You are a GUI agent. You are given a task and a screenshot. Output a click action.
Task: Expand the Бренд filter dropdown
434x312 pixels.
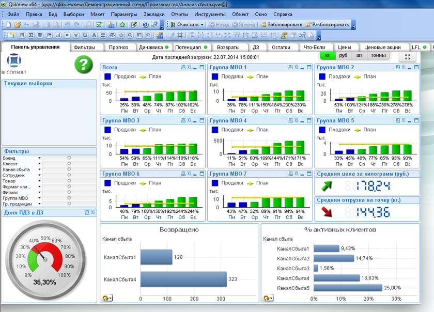pyautogui.click(x=40, y=158)
